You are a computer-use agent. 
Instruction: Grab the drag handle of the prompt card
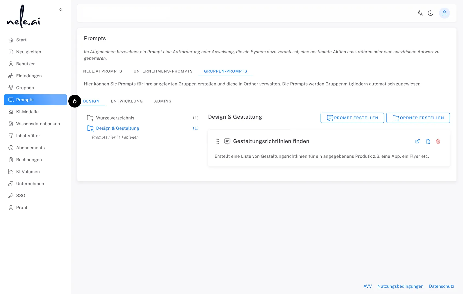218,141
